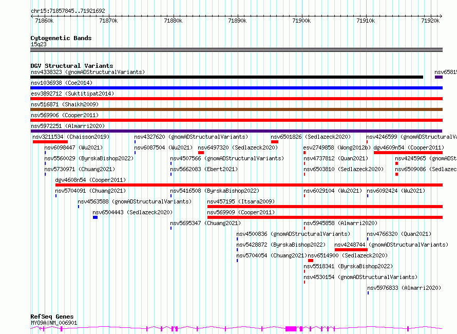Open nsv5695347 (Chuang2021) variant label
This screenshot has width=457, height=334.
pyautogui.click(x=205, y=223)
